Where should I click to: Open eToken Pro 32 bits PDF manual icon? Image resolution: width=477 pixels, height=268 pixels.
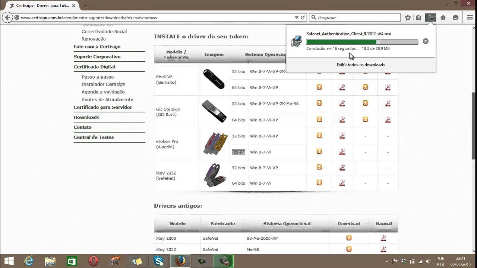(x=342, y=135)
